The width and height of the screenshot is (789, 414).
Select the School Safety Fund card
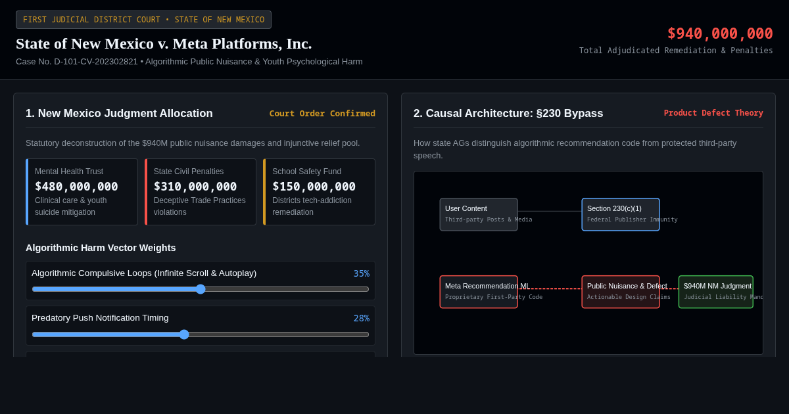point(319,192)
